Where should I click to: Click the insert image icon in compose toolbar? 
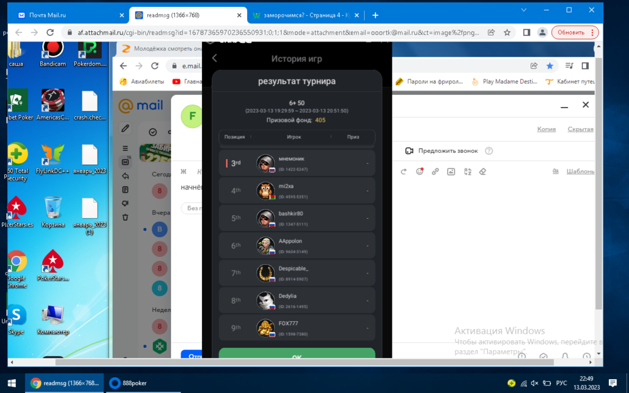click(x=451, y=171)
